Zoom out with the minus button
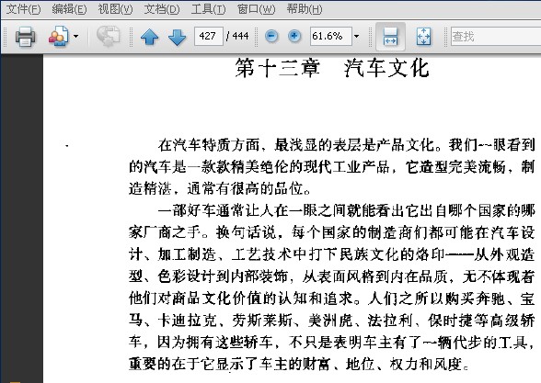Image resolution: width=541 pixels, height=383 pixels. tap(271, 36)
